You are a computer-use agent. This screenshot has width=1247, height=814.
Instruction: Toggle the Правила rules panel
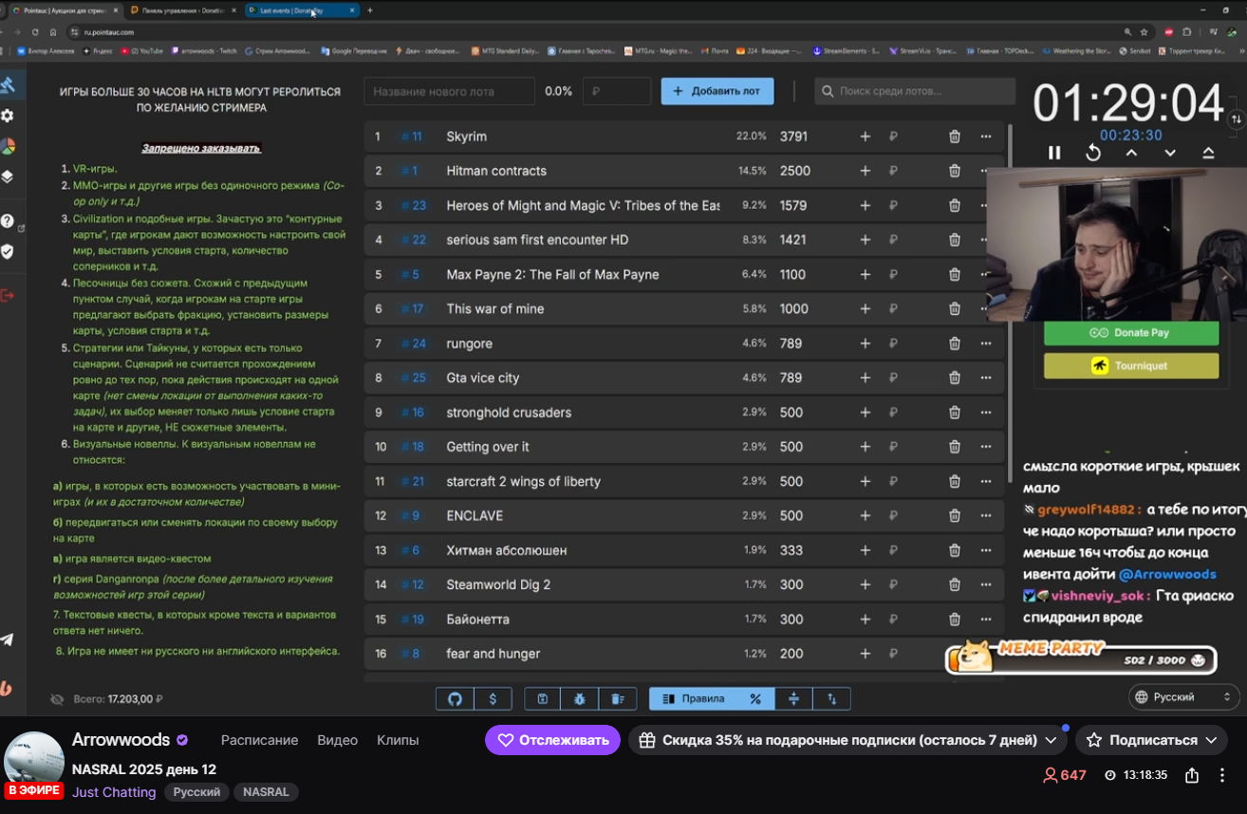[x=693, y=699]
